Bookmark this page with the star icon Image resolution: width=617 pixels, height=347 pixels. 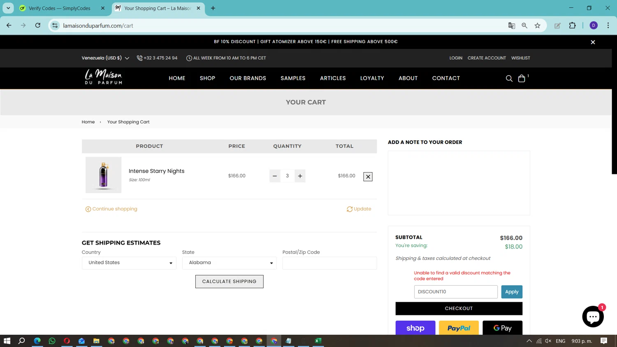[x=537, y=25]
